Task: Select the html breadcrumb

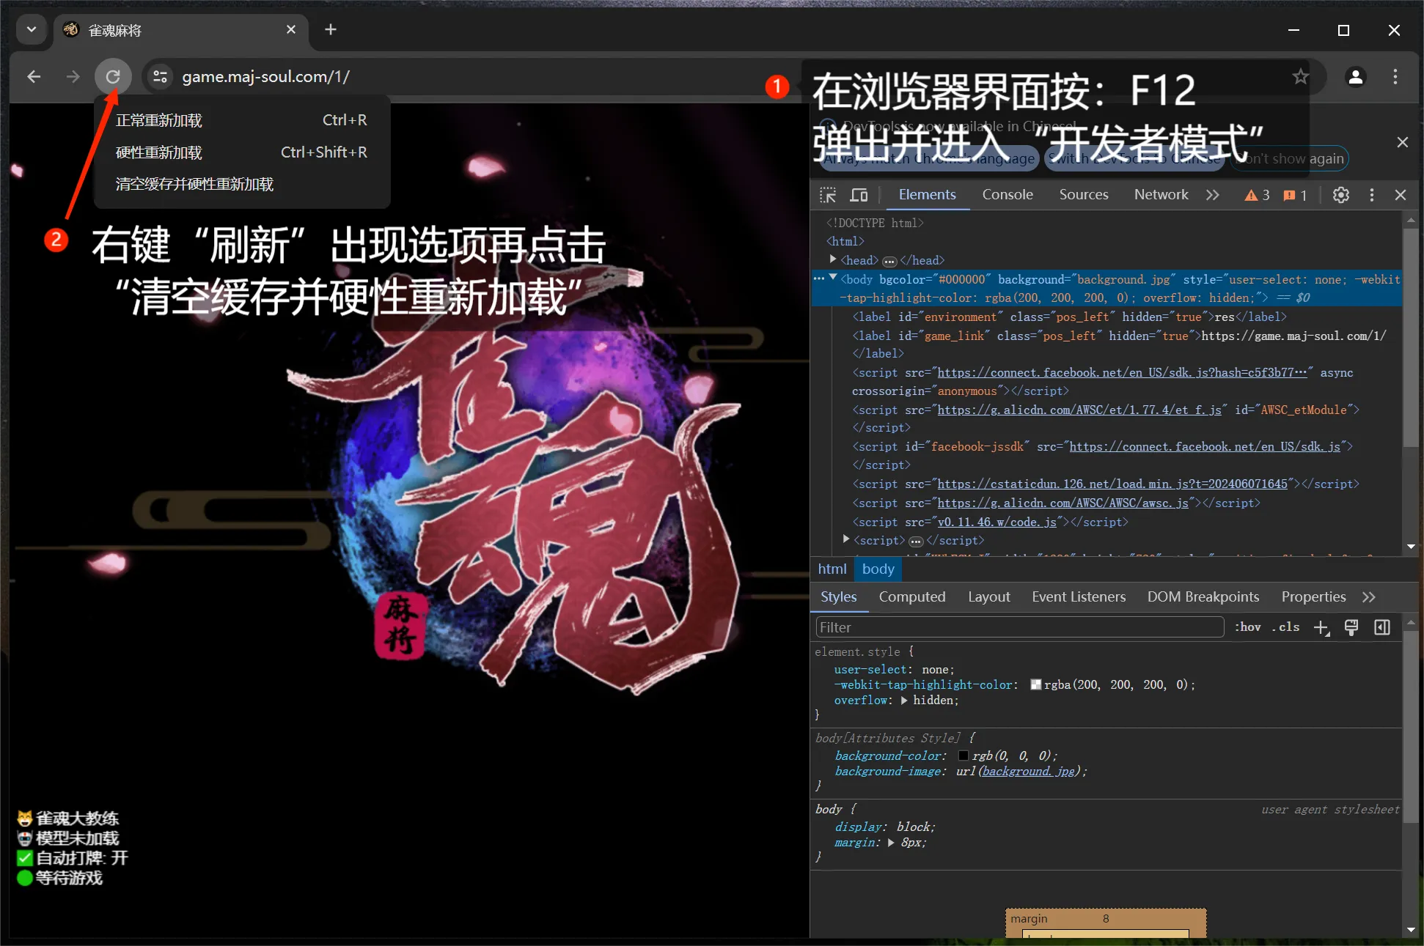Action: point(832,569)
